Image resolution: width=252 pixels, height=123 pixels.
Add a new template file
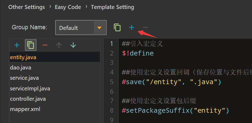17,45
